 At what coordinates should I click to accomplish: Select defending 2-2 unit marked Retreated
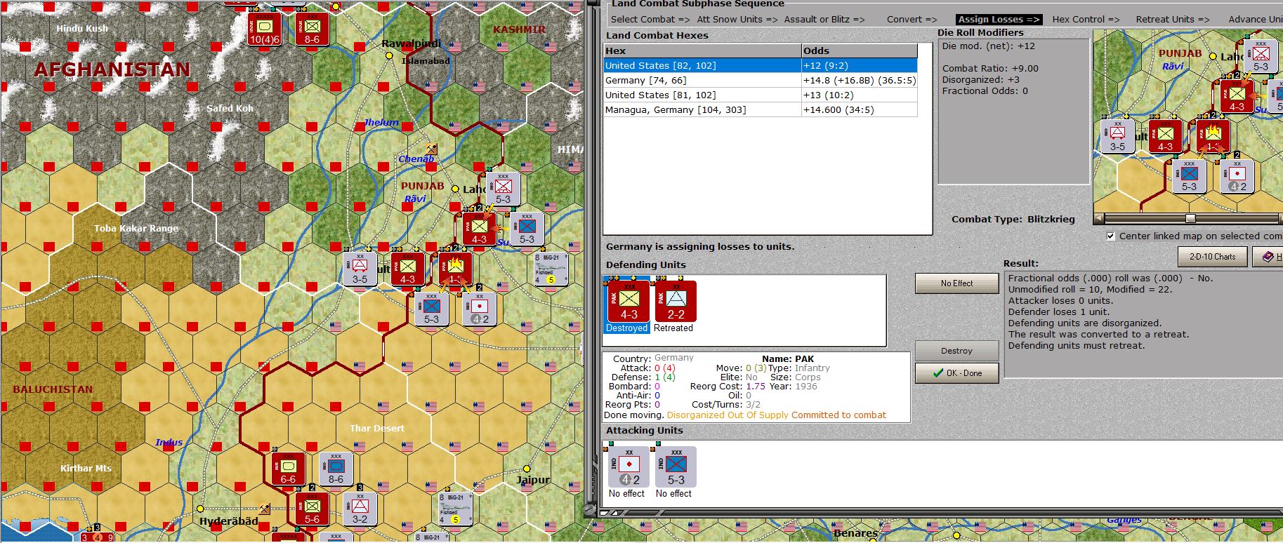676,300
